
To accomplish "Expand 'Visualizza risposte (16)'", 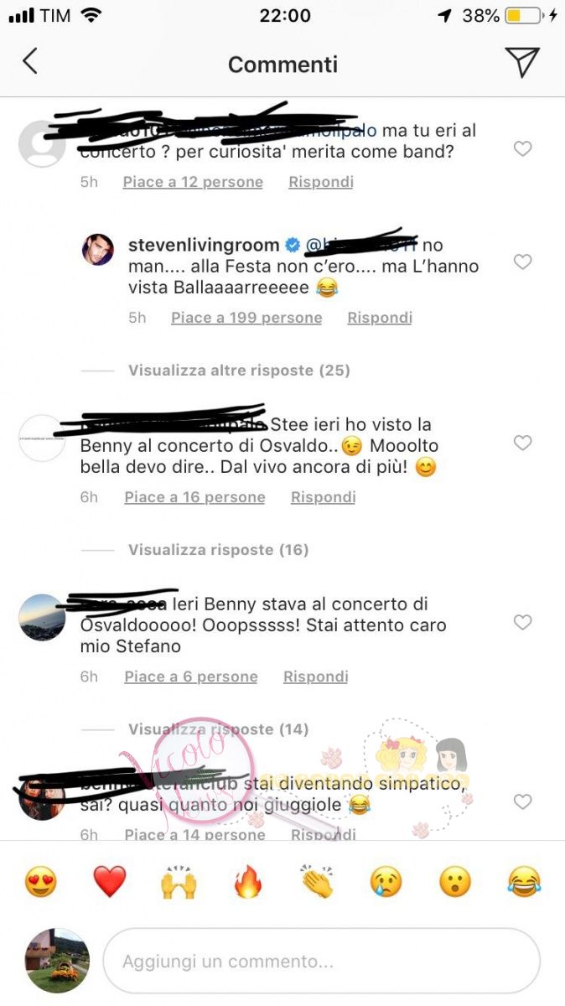I will (x=219, y=550).
